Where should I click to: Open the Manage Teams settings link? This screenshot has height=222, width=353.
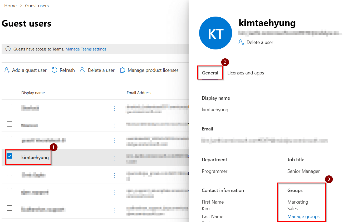(x=86, y=49)
